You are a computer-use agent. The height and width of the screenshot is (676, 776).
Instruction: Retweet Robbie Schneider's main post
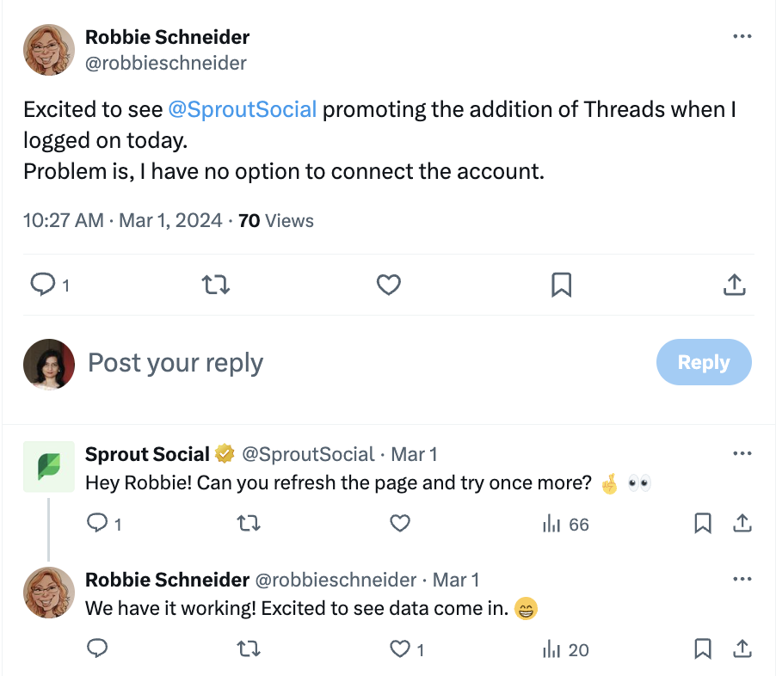pos(215,285)
